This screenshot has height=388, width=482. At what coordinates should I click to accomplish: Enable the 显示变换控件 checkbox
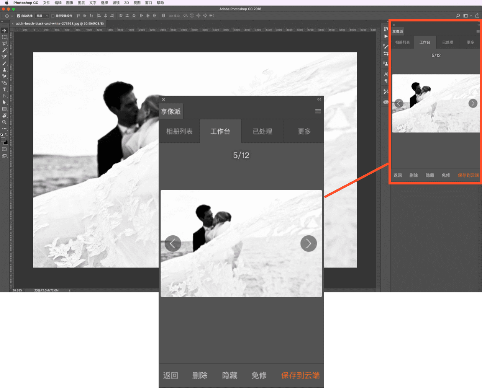(x=53, y=16)
